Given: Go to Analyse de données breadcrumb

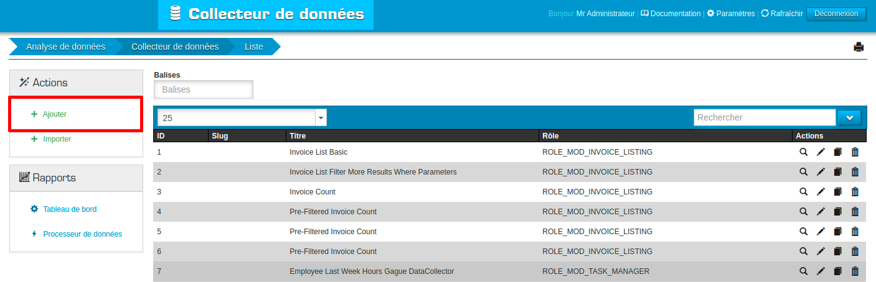Looking at the screenshot, I should 65,47.
